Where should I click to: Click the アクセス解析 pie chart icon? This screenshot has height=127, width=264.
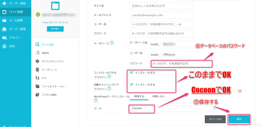[37, 95]
